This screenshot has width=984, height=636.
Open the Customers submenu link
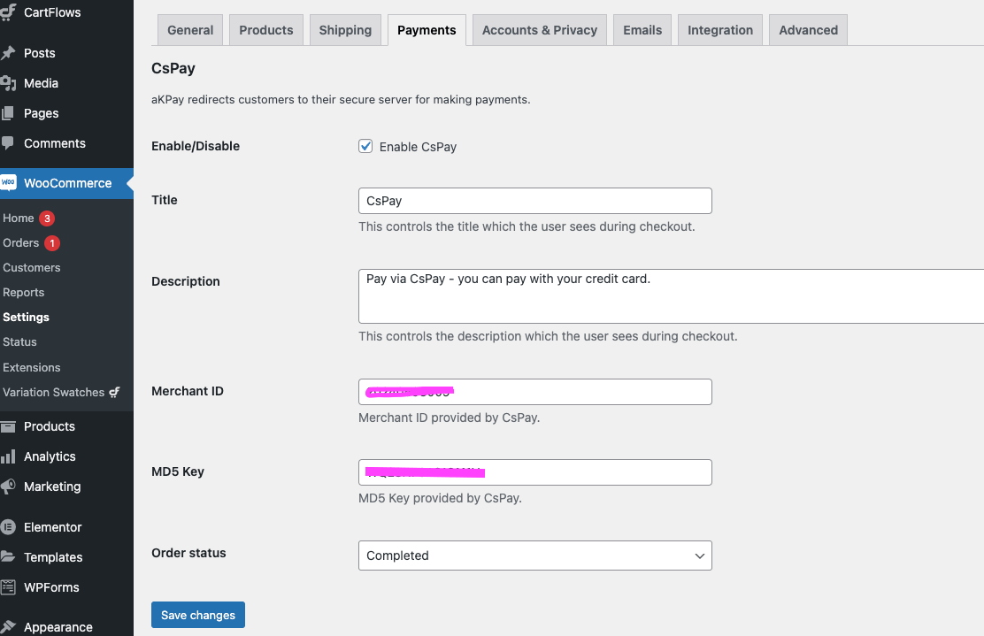[x=31, y=268]
